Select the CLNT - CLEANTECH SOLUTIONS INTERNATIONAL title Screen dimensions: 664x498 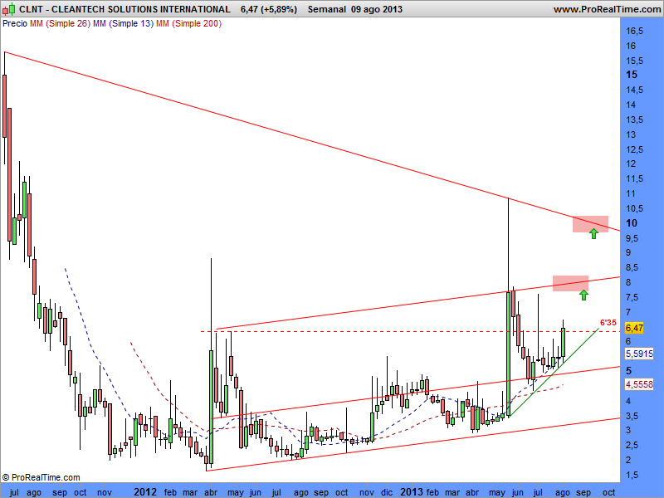tap(125, 9)
